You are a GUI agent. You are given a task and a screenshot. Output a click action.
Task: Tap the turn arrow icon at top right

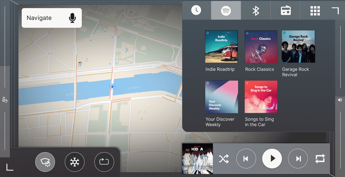point(336,10)
